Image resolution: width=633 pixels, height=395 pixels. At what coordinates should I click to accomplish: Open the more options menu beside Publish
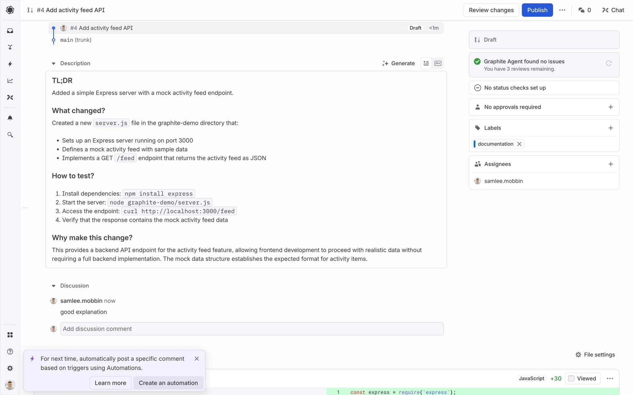tap(562, 10)
